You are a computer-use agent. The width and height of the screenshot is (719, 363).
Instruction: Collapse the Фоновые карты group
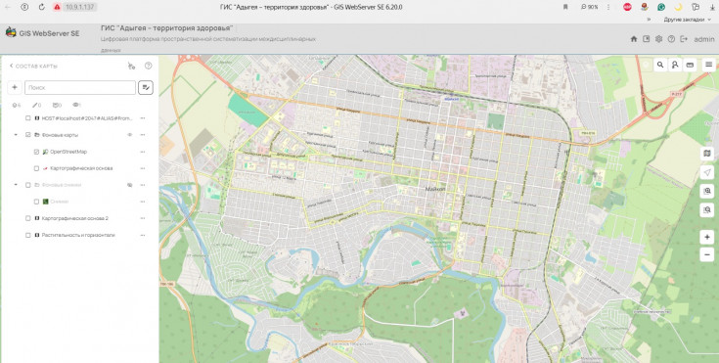pos(16,135)
